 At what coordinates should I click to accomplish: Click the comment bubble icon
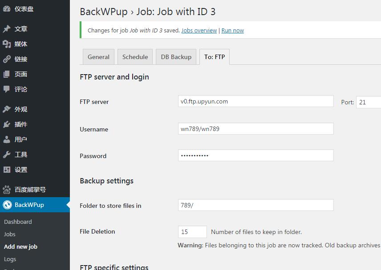(x=7, y=89)
